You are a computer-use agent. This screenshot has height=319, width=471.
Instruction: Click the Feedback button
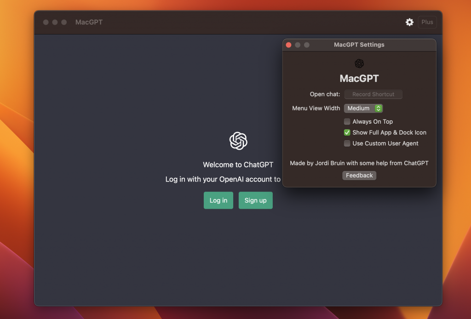click(x=359, y=175)
